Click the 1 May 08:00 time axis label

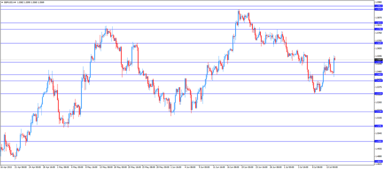click(63, 167)
